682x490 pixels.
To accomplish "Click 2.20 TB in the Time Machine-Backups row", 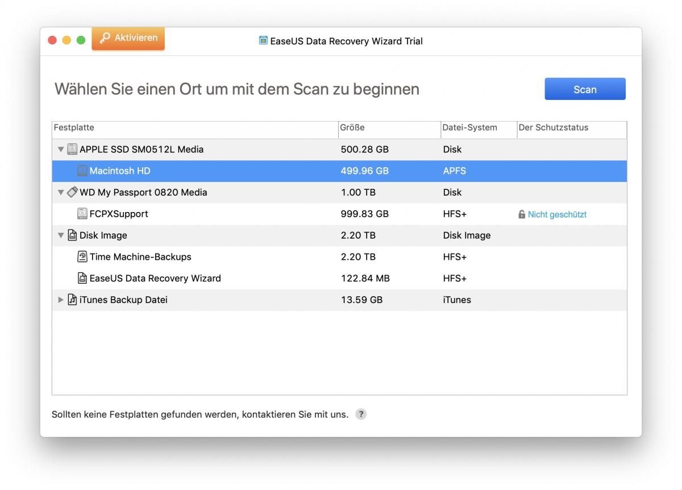I will tap(358, 257).
